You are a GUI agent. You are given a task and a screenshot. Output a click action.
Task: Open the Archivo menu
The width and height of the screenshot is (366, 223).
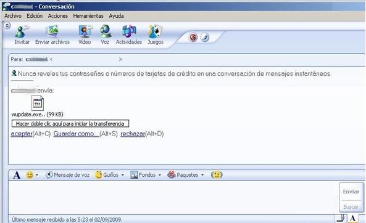click(13, 16)
